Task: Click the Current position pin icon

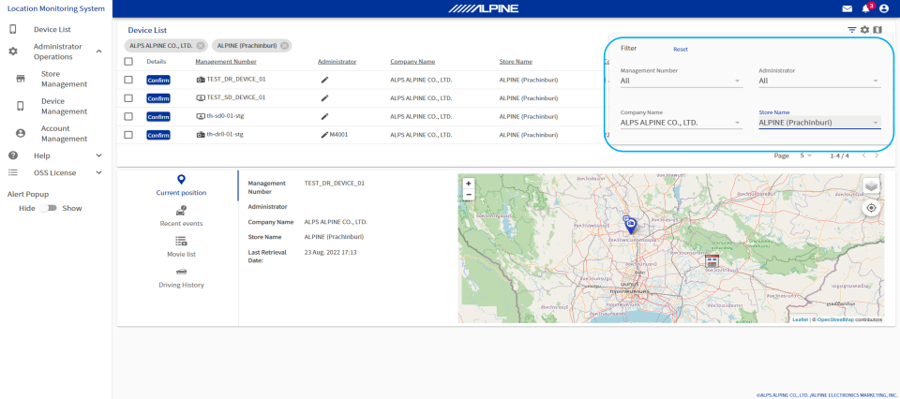Action: click(181, 180)
